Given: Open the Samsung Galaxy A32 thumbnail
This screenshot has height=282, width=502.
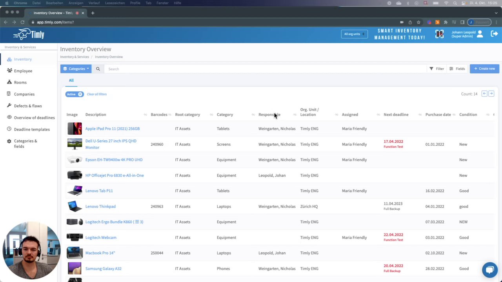Looking at the screenshot, I should click(x=75, y=268).
